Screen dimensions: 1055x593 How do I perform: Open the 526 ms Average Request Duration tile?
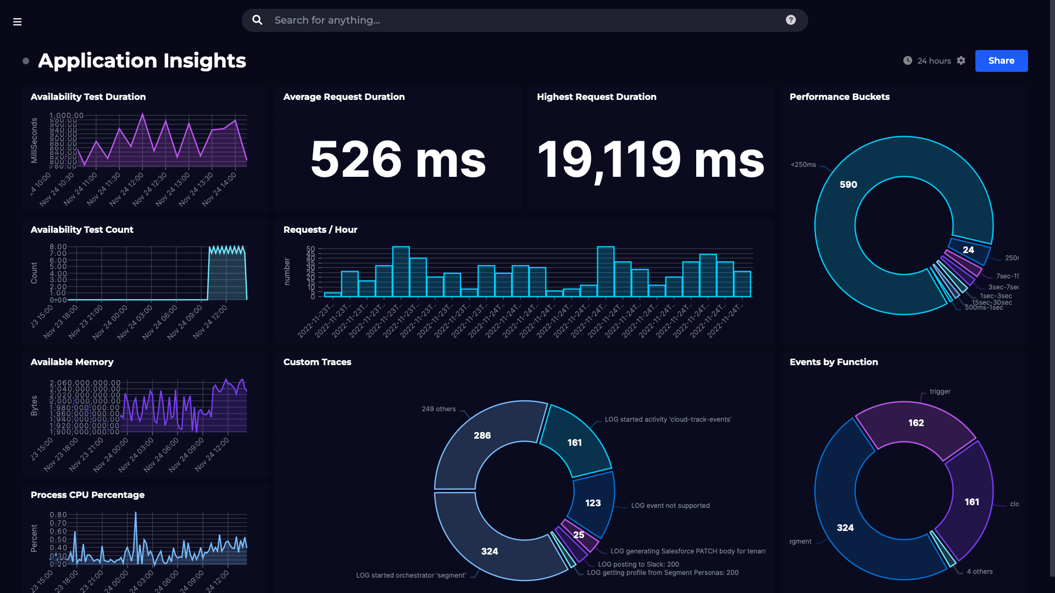tap(398, 159)
